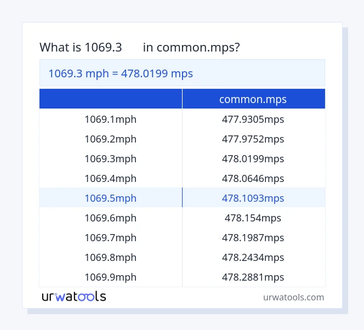Click the 477.9305mps value
Viewport: 364px width, 330px height.
pos(253,119)
